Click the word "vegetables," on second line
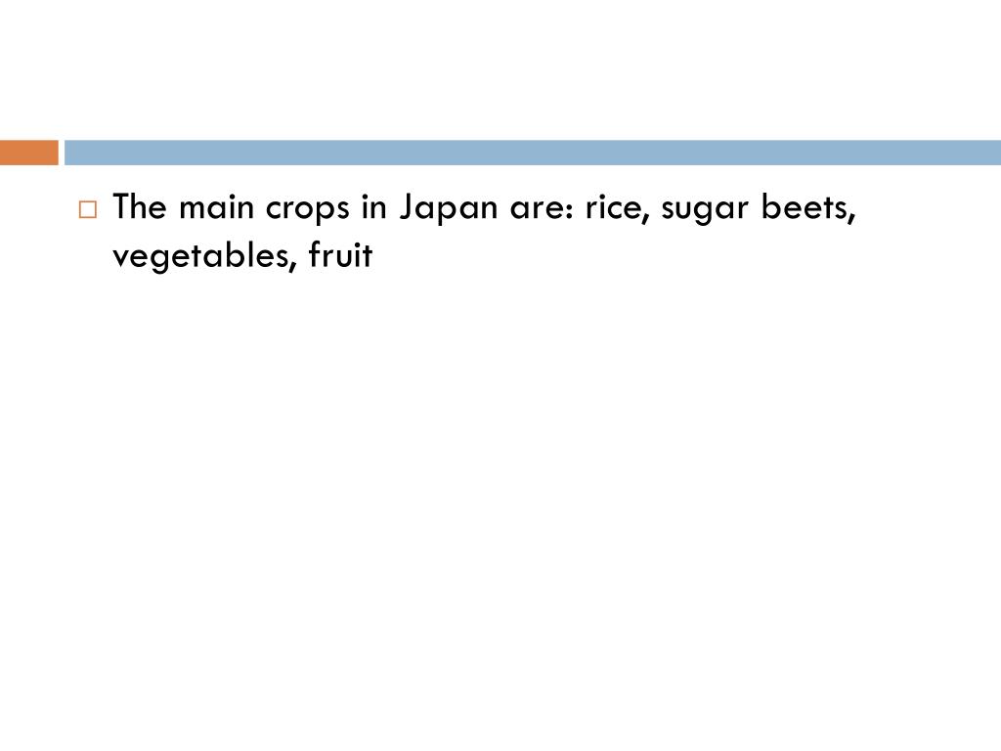The width and height of the screenshot is (1001, 751). coord(205,256)
